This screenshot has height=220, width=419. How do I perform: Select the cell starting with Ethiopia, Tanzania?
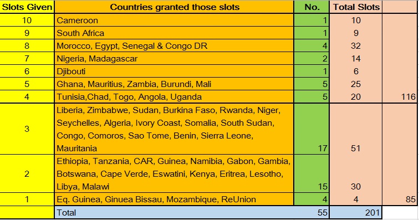(174, 173)
